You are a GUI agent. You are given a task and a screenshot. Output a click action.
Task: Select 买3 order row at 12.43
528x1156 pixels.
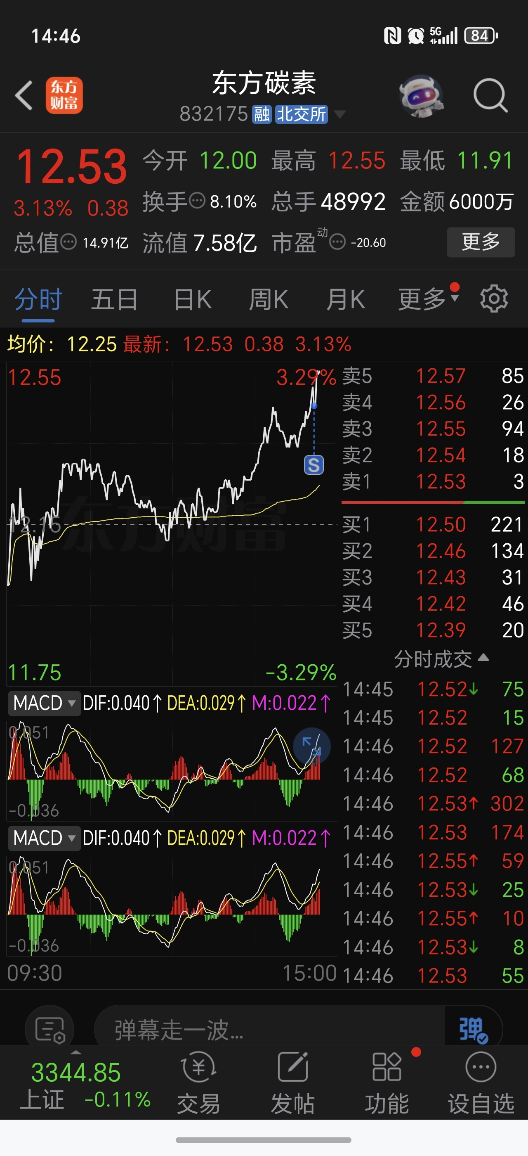(433, 578)
